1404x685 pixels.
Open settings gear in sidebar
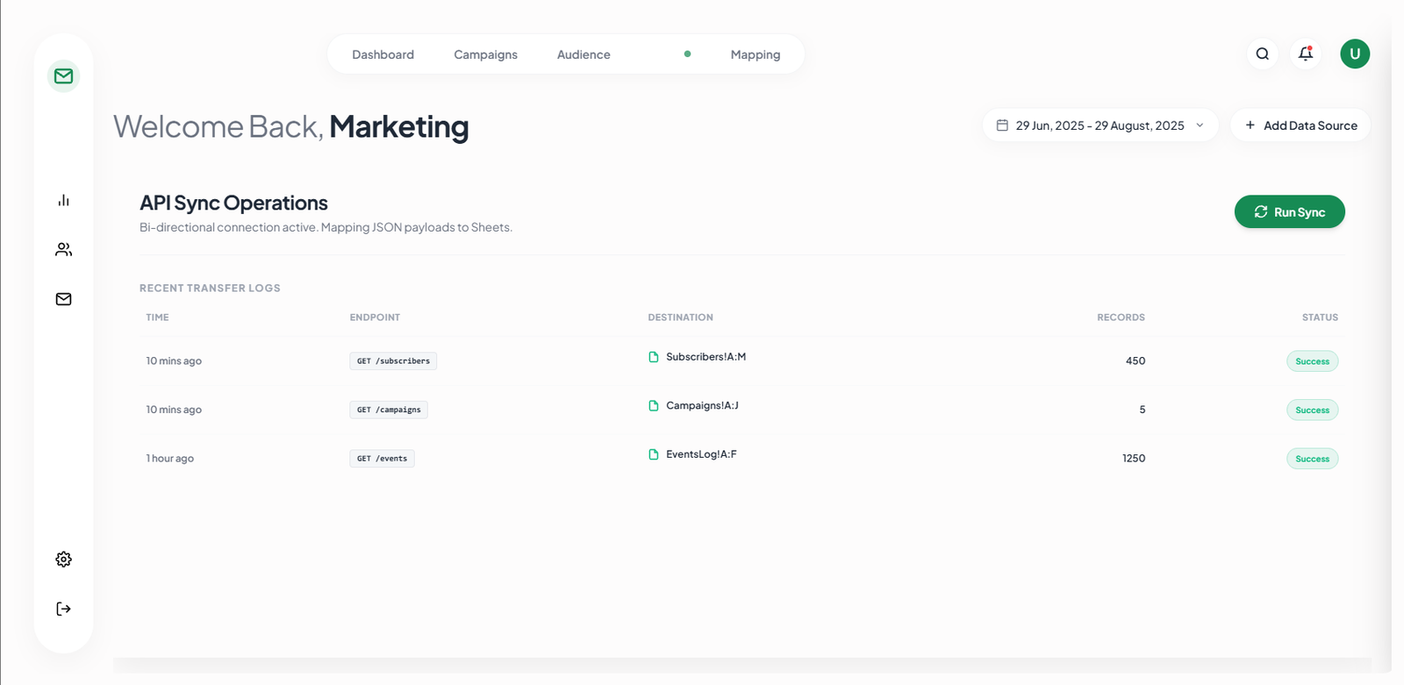tap(63, 560)
